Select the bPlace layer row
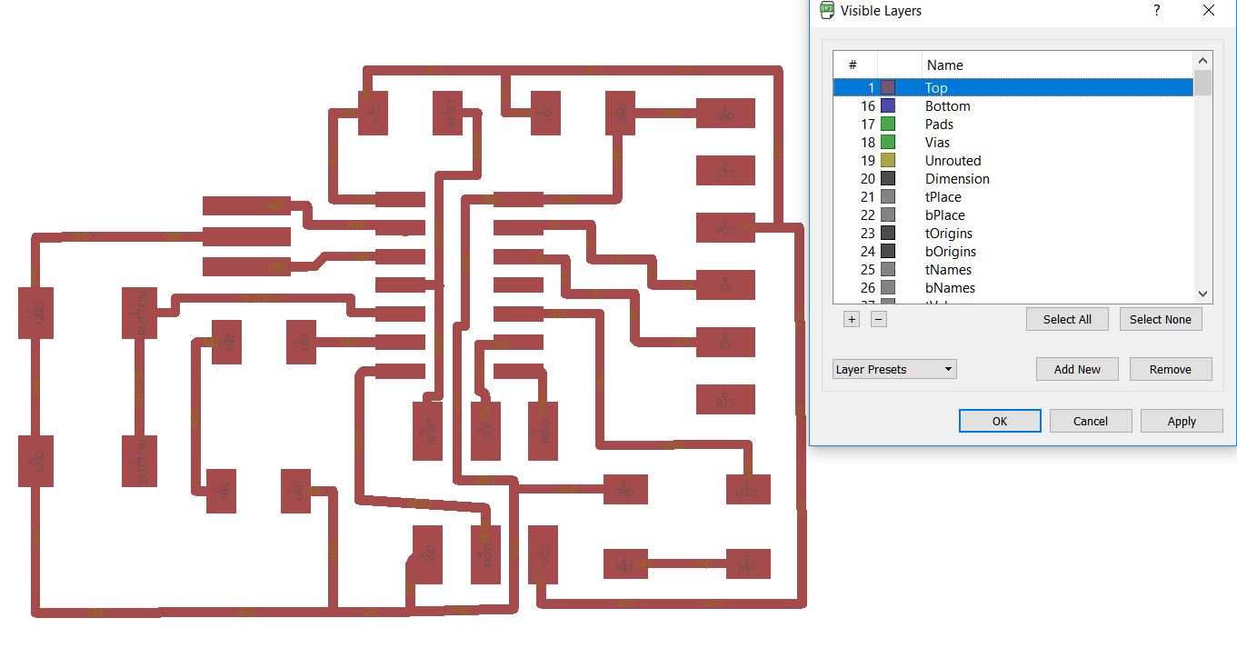This screenshot has width=1237, height=658. [x=1013, y=214]
